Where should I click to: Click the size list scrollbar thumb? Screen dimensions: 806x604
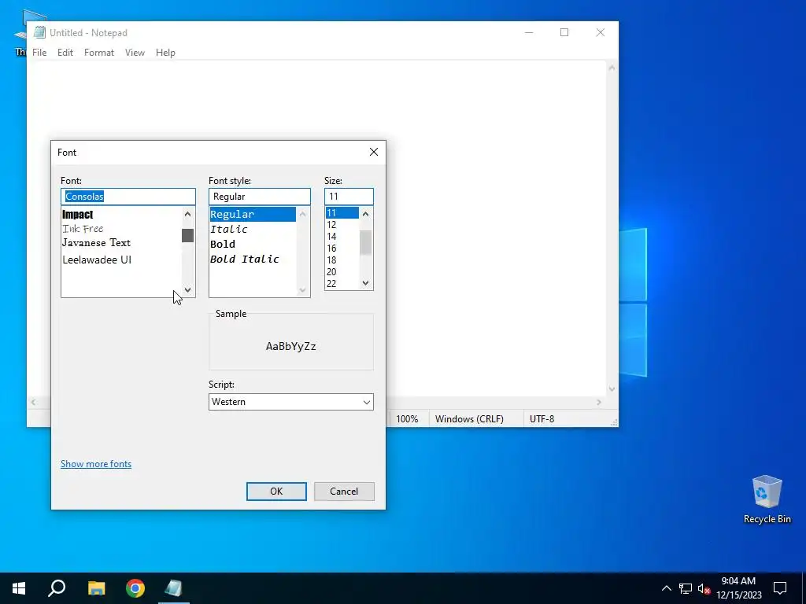pyautogui.click(x=365, y=242)
